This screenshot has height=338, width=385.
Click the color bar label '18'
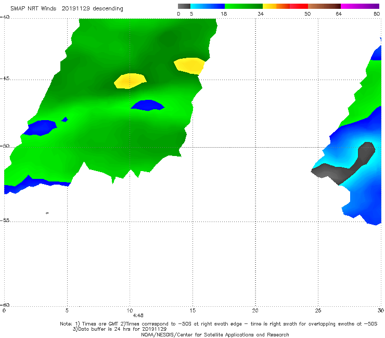tap(224, 14)
